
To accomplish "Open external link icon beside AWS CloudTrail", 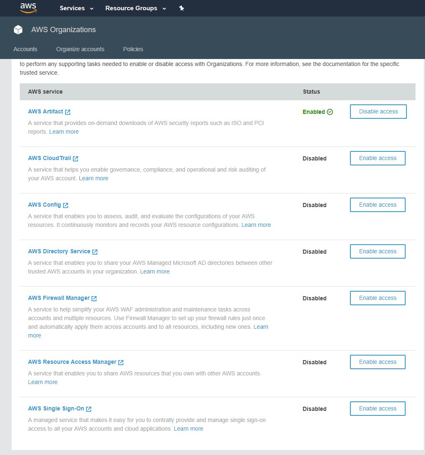I will (x=75, y=158).
